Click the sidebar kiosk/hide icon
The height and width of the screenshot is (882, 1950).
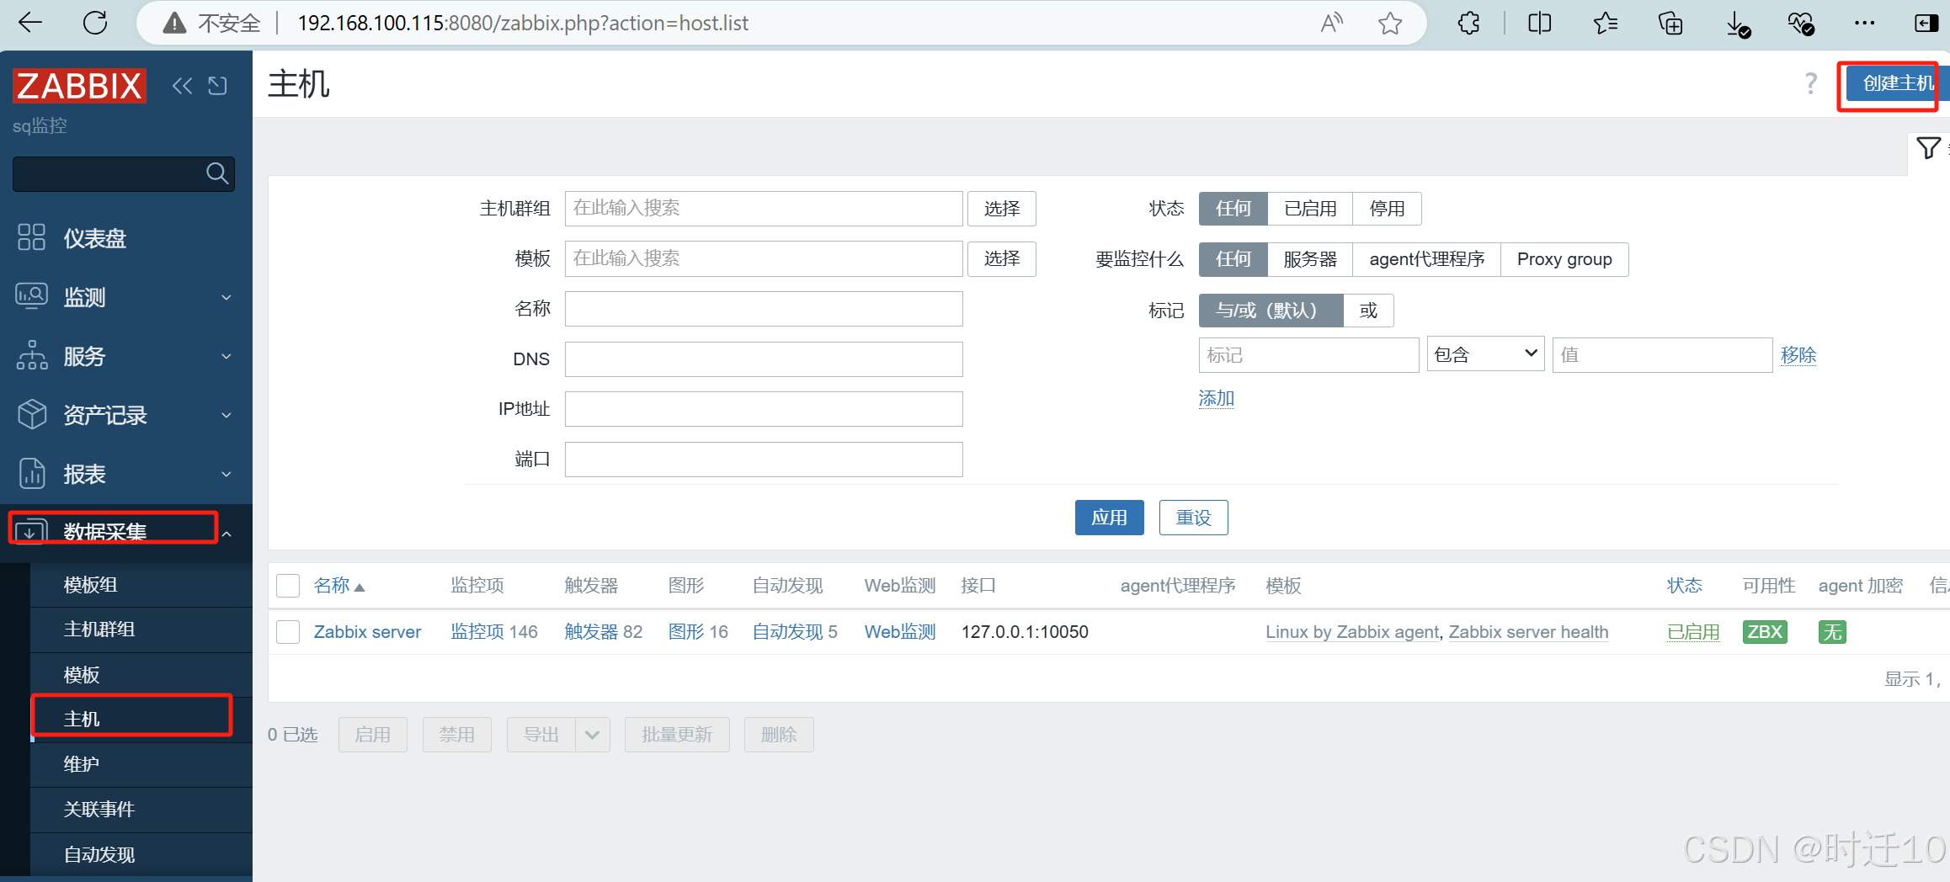[217, 85]
